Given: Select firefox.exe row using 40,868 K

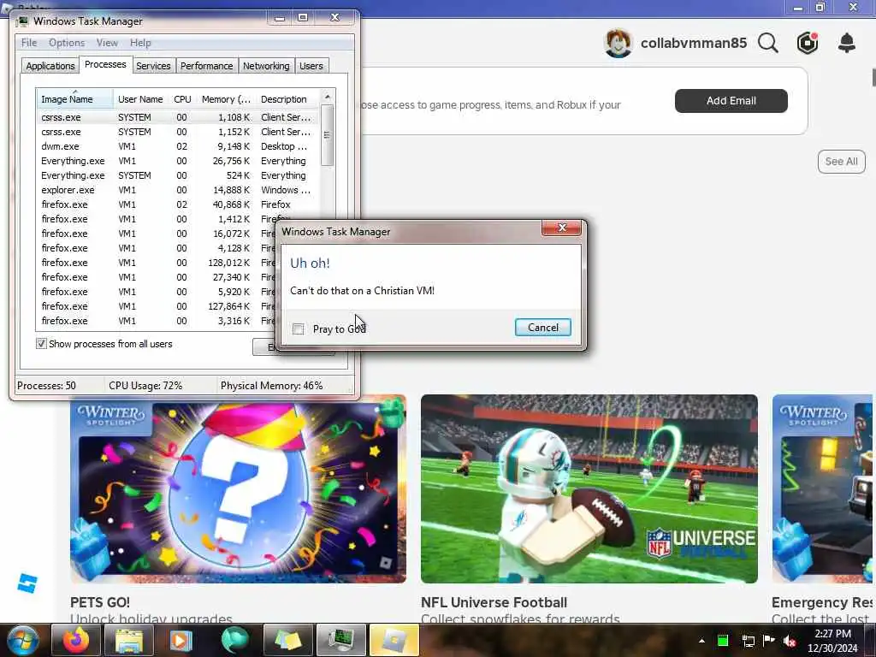Looking at the screenshot, I should 178,204.
